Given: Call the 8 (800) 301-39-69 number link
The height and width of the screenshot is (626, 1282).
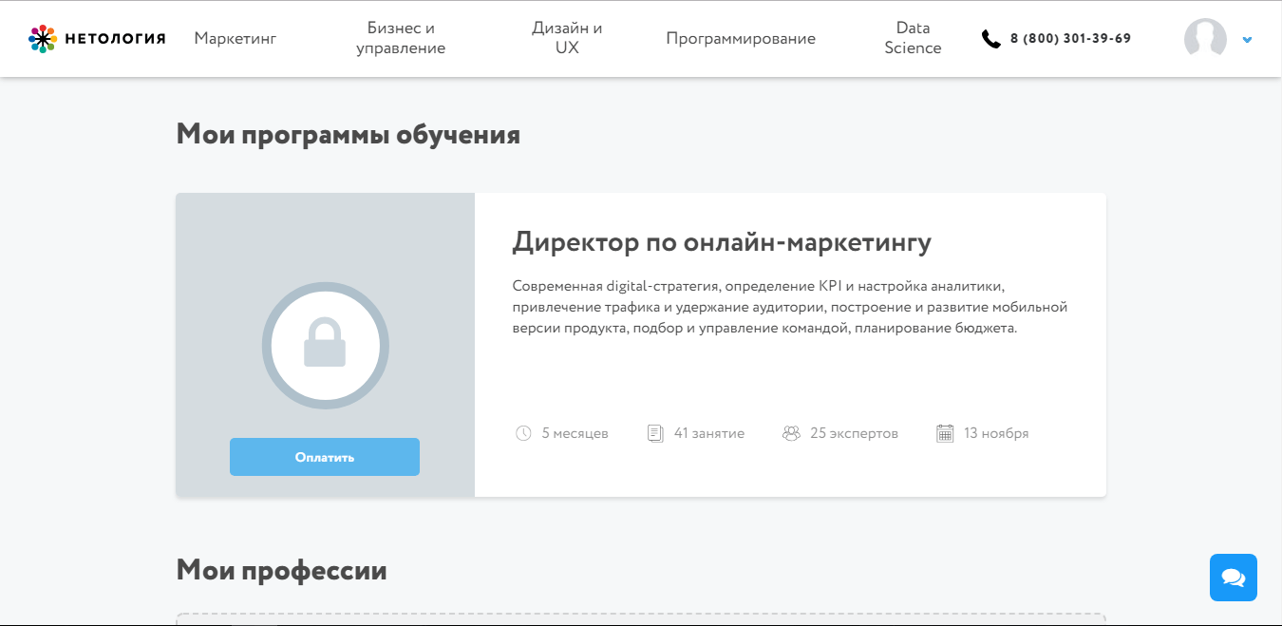Looking at the screenshot, I should [x=1070, y=39].
